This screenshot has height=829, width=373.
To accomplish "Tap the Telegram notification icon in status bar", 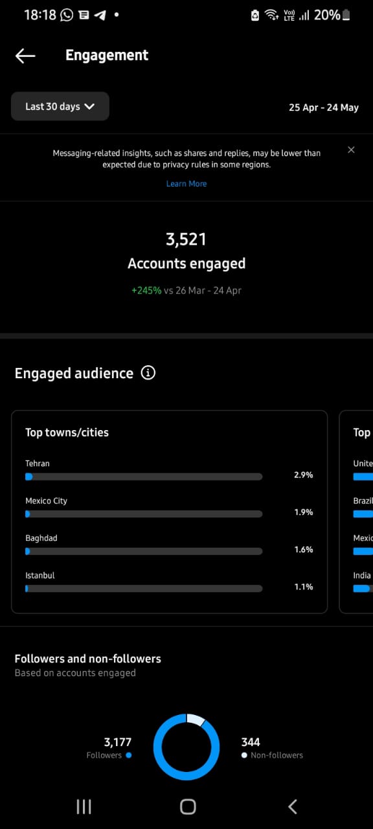I will tap(100, 14).
